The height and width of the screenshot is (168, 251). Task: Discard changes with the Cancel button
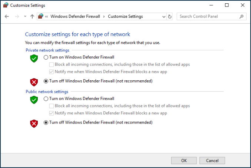[x=212, y=161]
